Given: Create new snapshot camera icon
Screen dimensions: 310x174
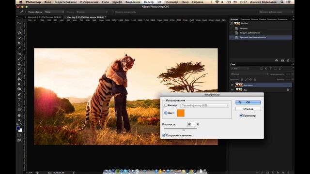Looking at the screenshot, I should point(282,60).
